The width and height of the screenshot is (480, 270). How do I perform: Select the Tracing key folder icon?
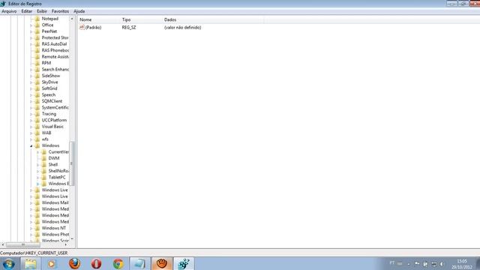(x=37, y=114)
